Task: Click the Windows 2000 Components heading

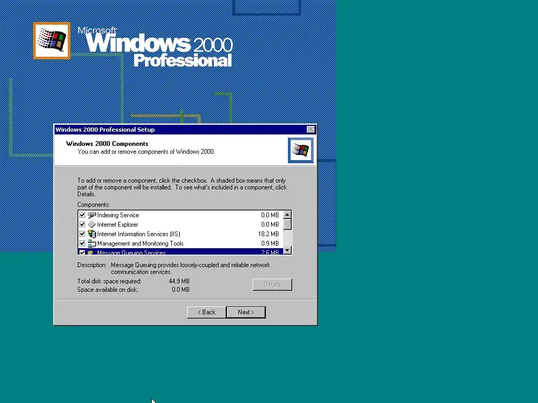Action: coord(107,144)
